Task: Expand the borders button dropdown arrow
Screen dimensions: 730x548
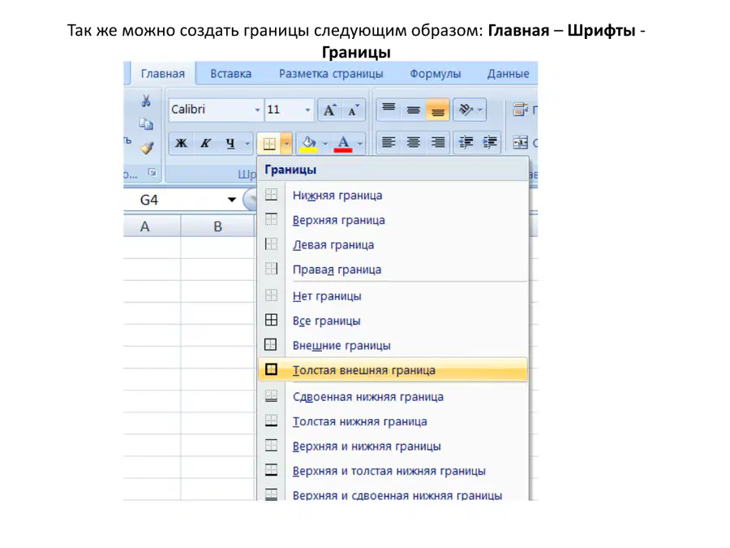Action: click(286, 144)
